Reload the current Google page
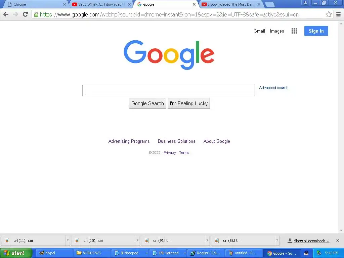Image resolution: width=344 pixels, height=258 pixels. tap(26, 14)
